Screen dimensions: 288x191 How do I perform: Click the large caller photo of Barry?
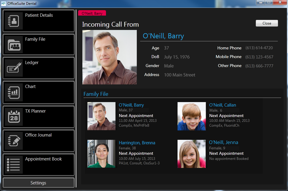click(110, 57)
